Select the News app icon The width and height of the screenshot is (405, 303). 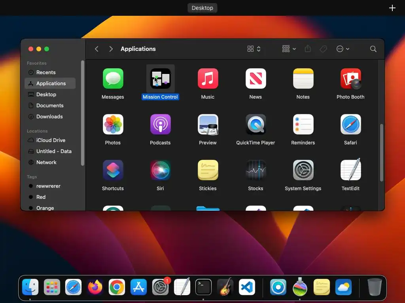[256, 79]
